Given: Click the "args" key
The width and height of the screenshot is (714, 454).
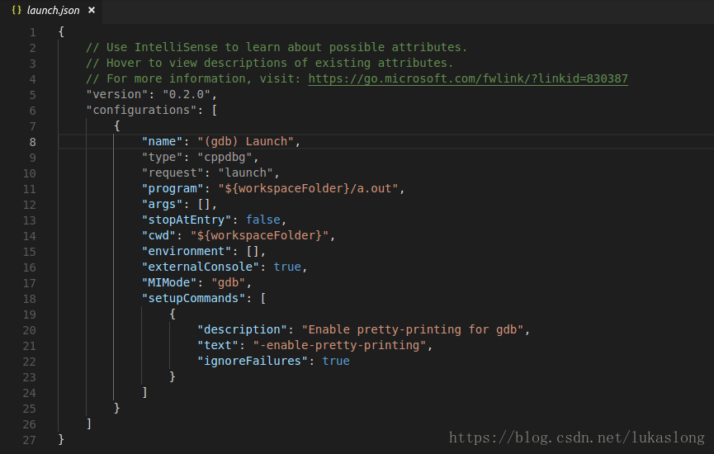Looking at the screenshot, I should [163, 205].
